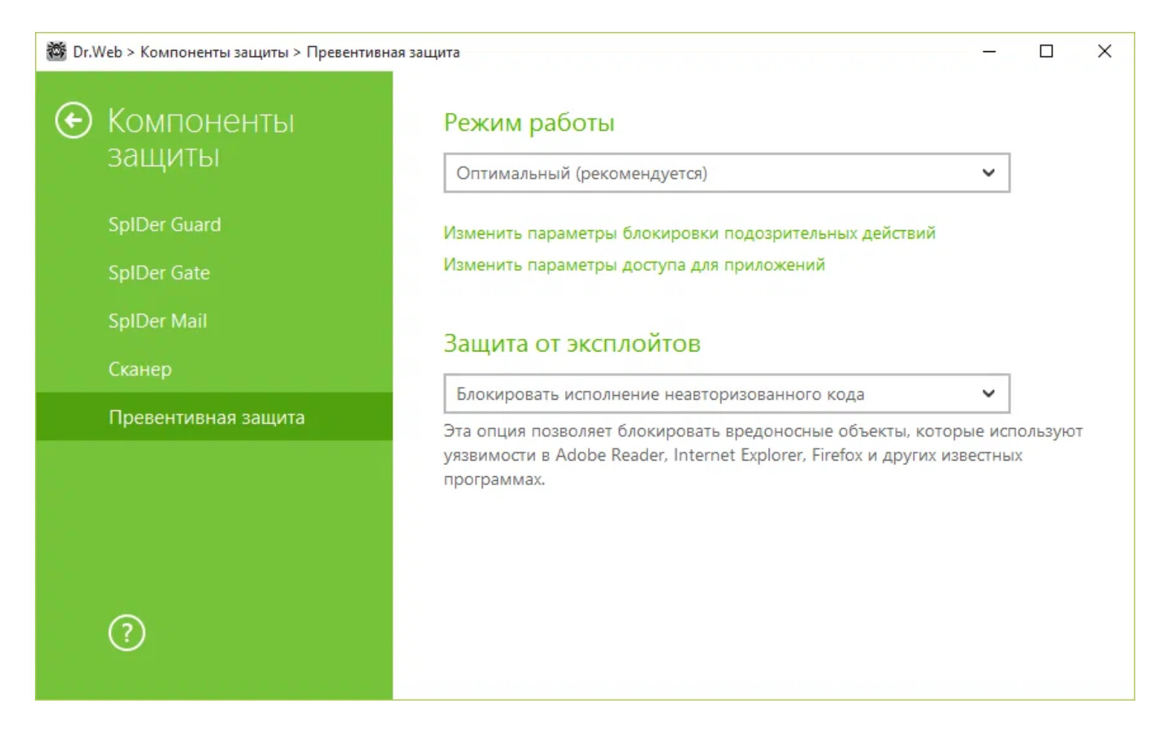Open the Режим работы dropdown showing Оптимальный
Screen dimensions: 1165x737
[726, 173]
